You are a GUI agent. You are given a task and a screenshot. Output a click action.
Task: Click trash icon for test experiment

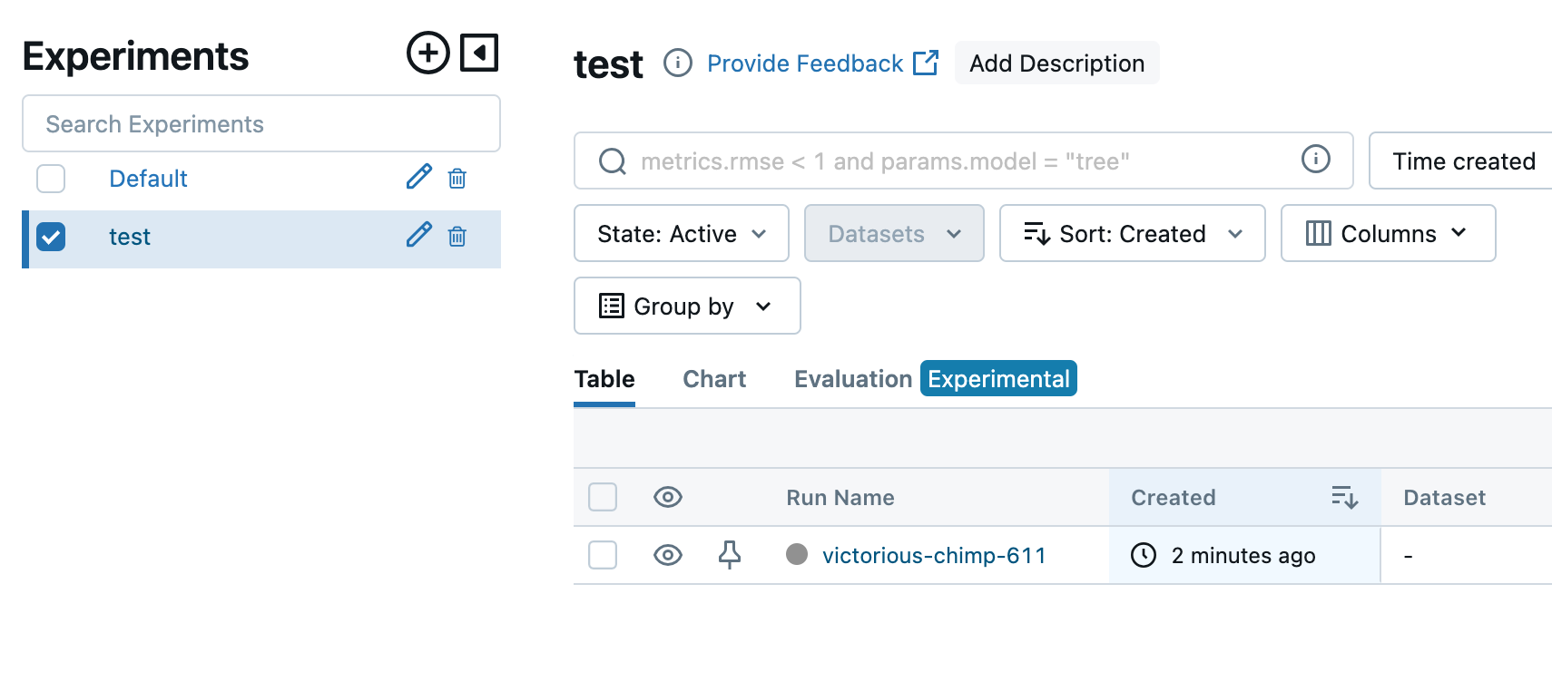457,237
